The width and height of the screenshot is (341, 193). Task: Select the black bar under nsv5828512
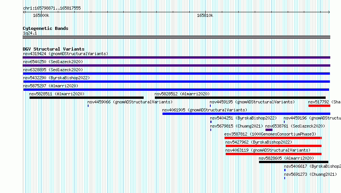coord(240,98)
